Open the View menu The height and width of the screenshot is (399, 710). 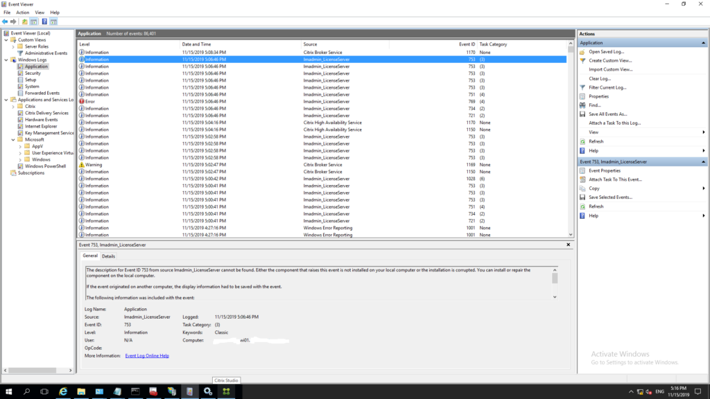point(40,12)
